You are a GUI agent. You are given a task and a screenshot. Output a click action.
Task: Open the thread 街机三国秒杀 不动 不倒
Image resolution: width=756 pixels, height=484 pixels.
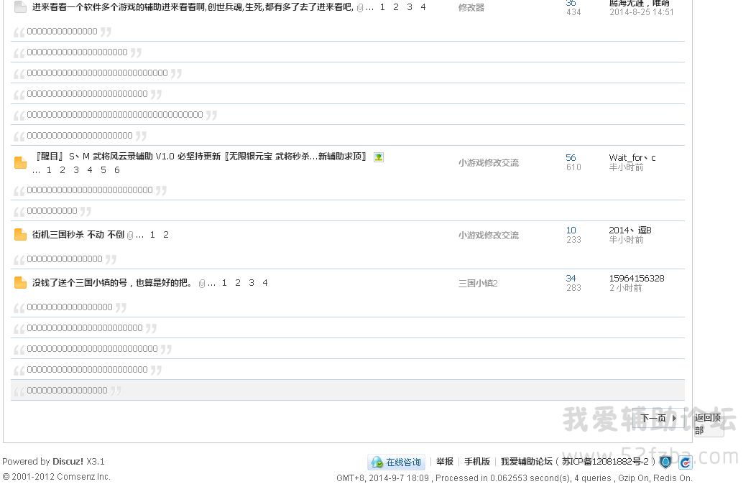point(78,235)
